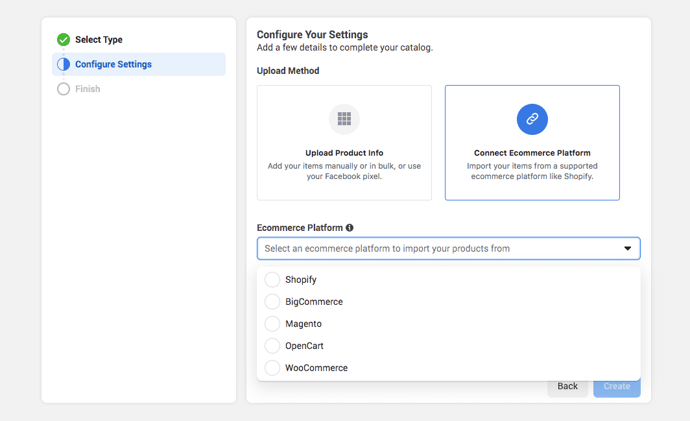690x421 pixels.
Task: Click the empty Finish step circle icon
Action: click(x=64, y=89)
